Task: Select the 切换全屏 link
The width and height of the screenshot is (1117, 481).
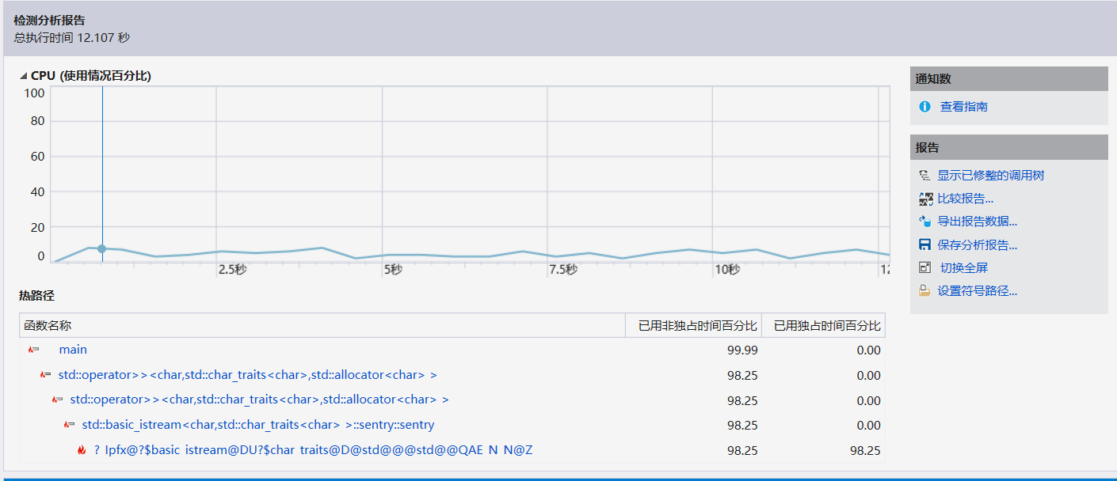Action: [963, 268]
